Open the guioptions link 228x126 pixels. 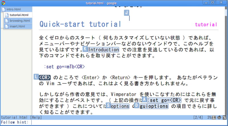click(154, 106)
